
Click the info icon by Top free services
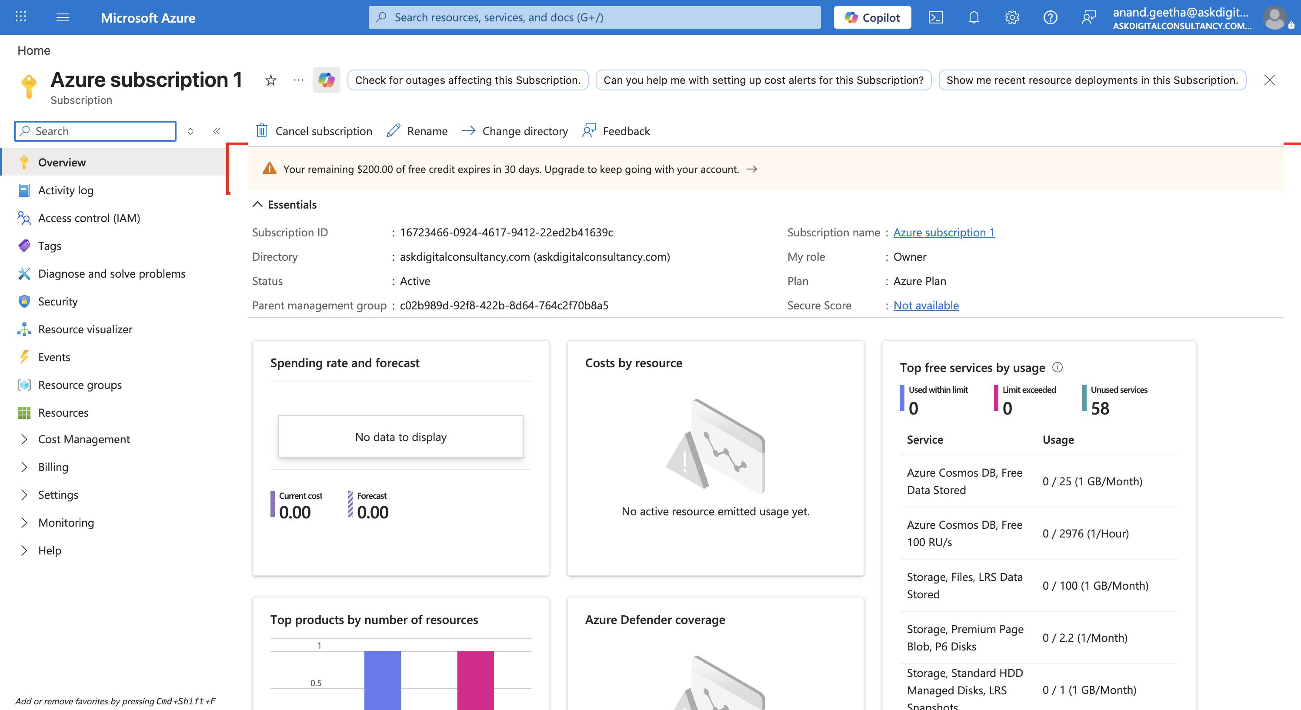pyautogui.click(x=1057, y=367)
